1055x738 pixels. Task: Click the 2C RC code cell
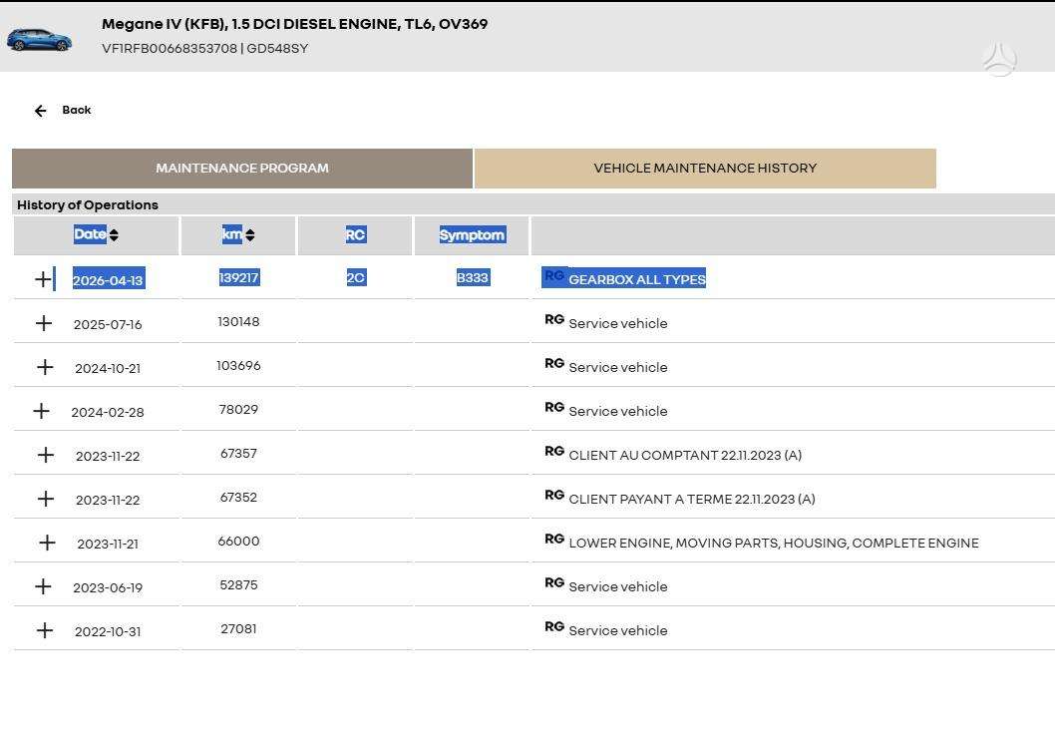(356, 278)
